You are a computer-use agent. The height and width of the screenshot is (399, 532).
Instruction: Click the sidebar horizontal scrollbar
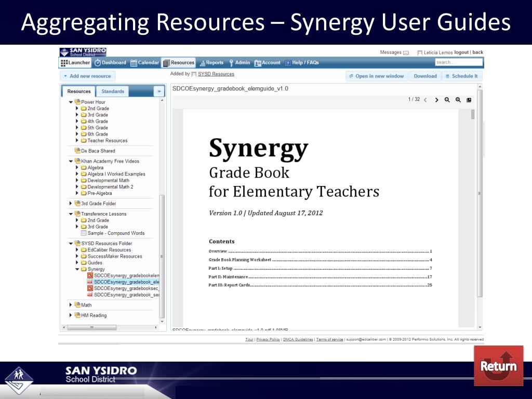[x=92, y=327]
